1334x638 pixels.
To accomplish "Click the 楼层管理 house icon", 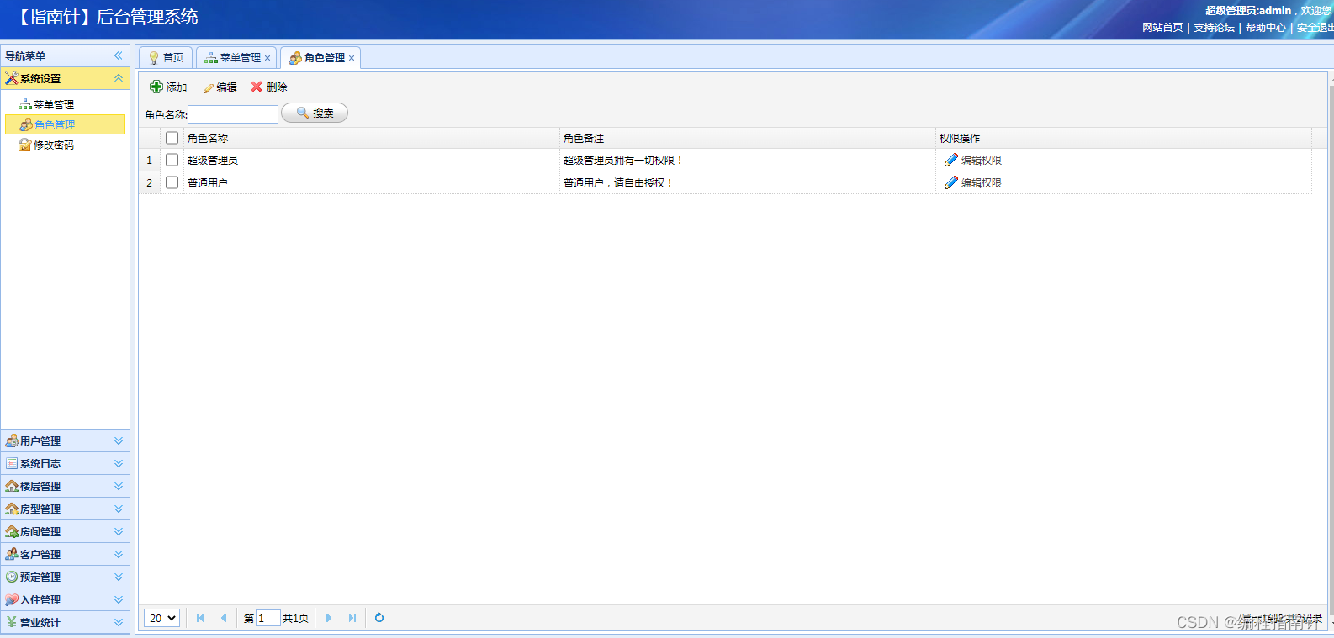I will pyautogui.click(x=12, y=486).
